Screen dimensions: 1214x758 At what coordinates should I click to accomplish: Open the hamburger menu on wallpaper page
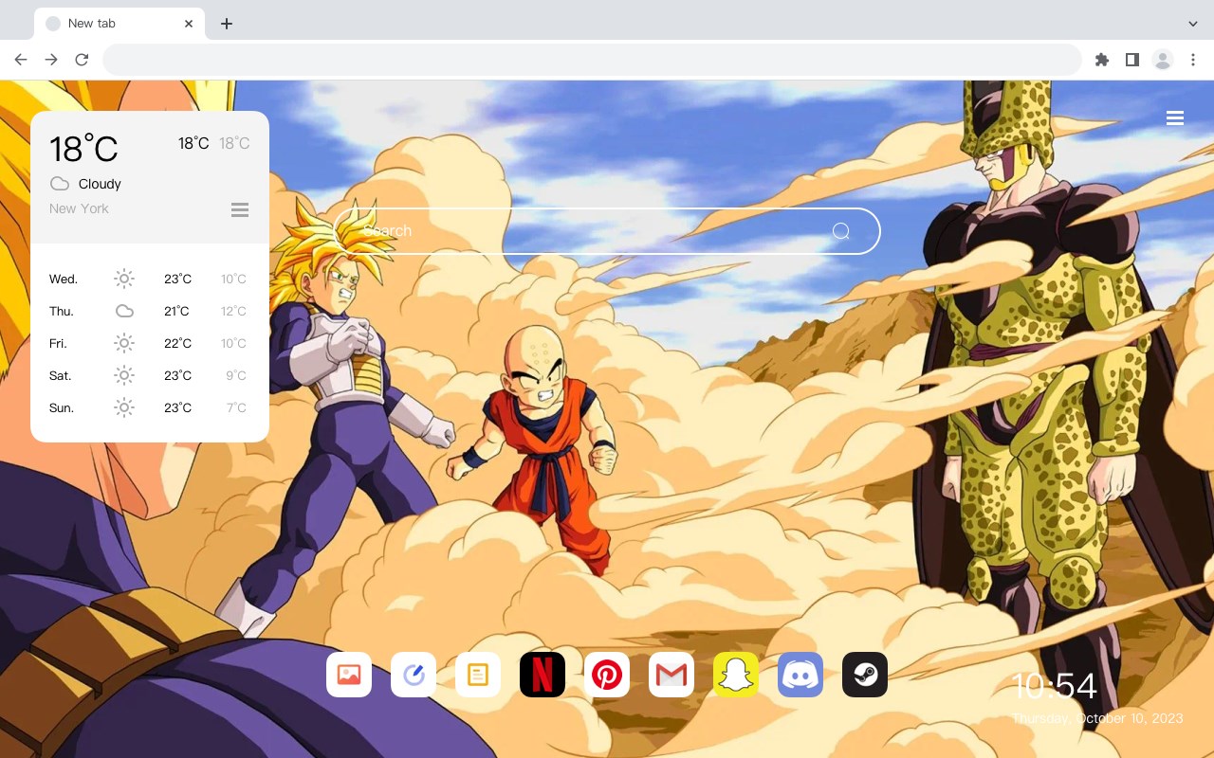pyautogui.click(x=1175, y=117)
